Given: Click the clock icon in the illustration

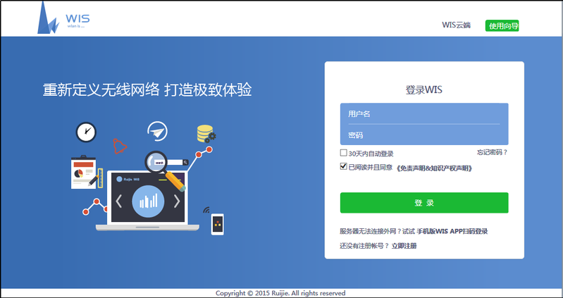Looking at the screenshot, I should tap(86, 131).
